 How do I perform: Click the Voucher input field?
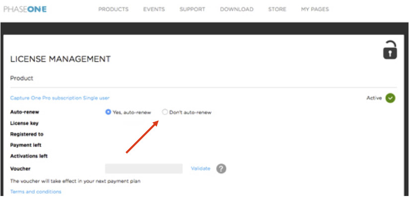pos(144,169)
